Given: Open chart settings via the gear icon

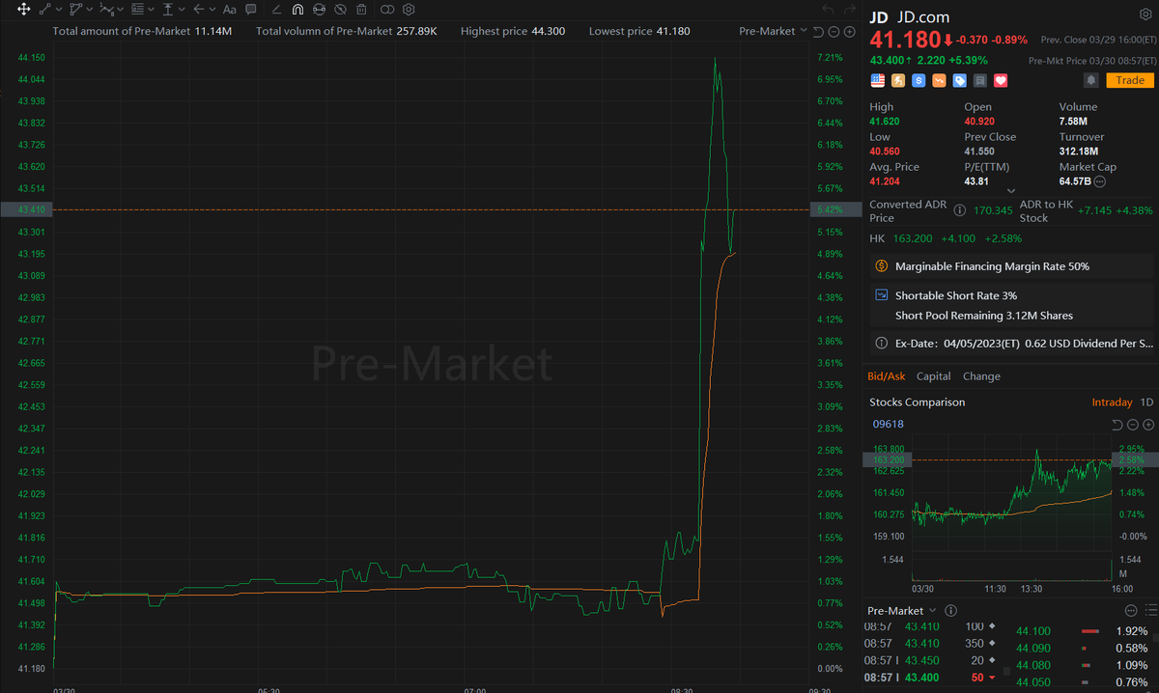Looking at the screenshot, I should [407, 9].
